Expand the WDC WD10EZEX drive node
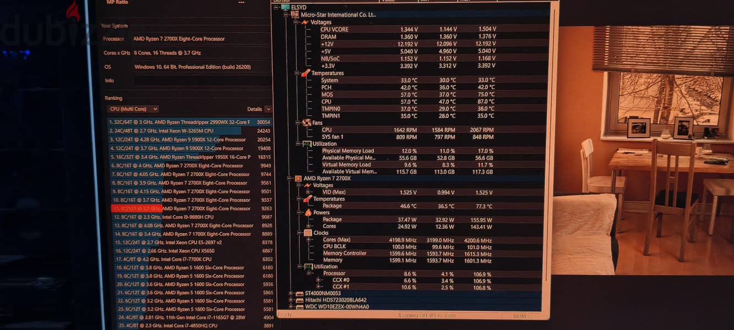Screen dimensions: 734x330 291,306
